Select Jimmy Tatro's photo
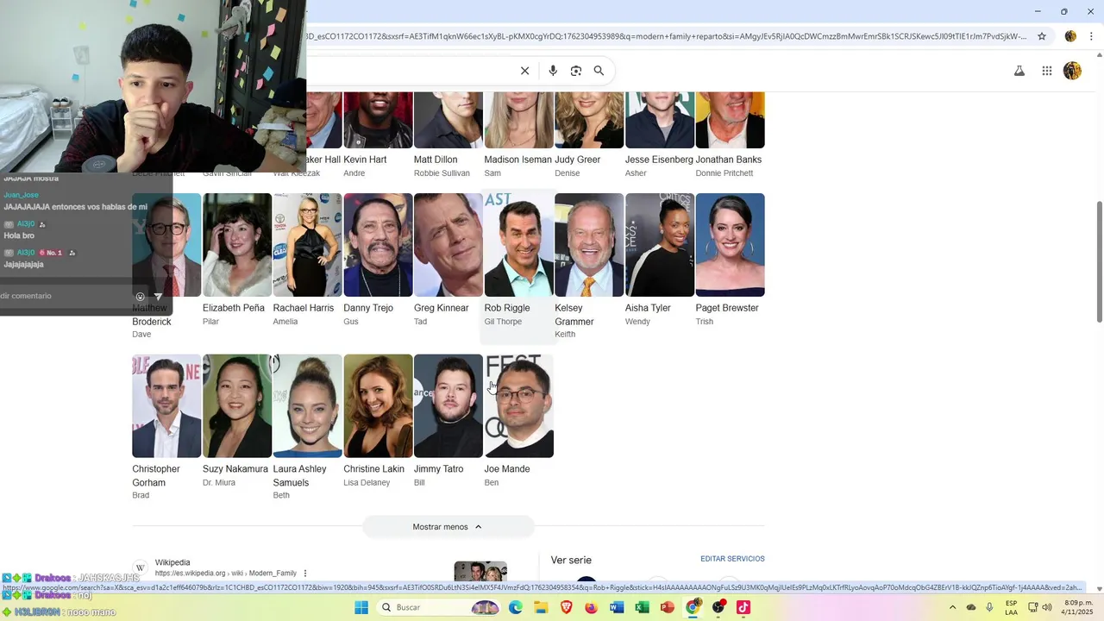This screenshot has height=621, width=1104. point(448,406)
